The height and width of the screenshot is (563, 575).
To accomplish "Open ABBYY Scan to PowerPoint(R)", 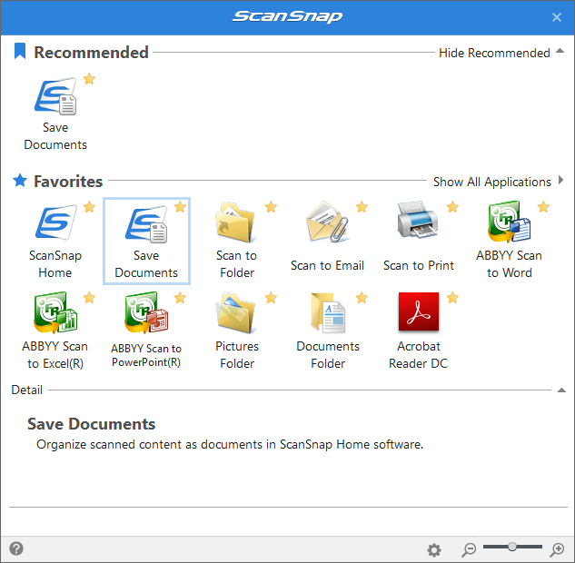I will pos(146,312).
